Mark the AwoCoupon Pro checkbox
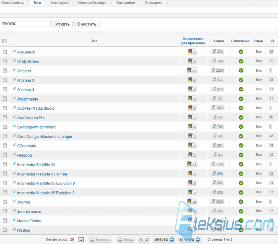Viewport: 278px width, 244px height. coord(5,117)
